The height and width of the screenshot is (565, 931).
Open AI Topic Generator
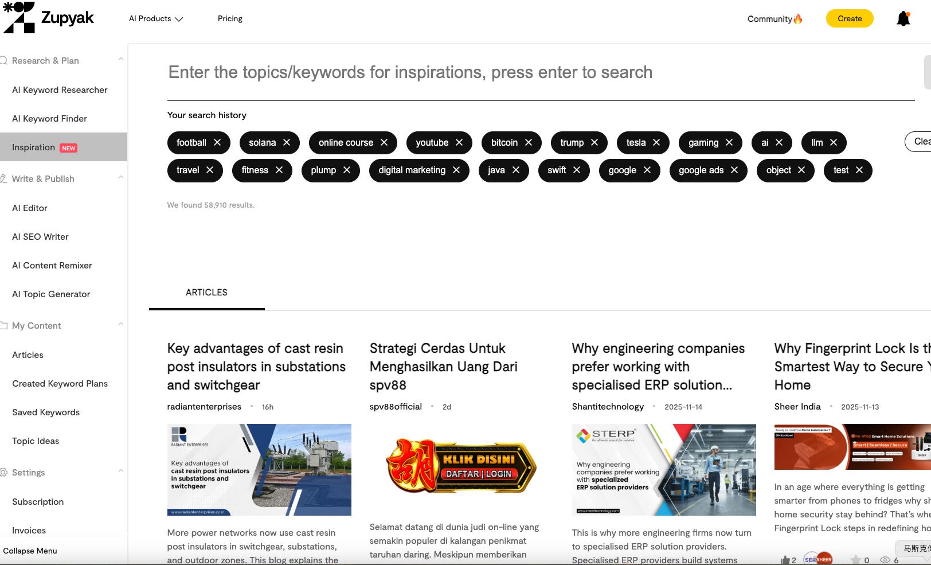(51, 294)
